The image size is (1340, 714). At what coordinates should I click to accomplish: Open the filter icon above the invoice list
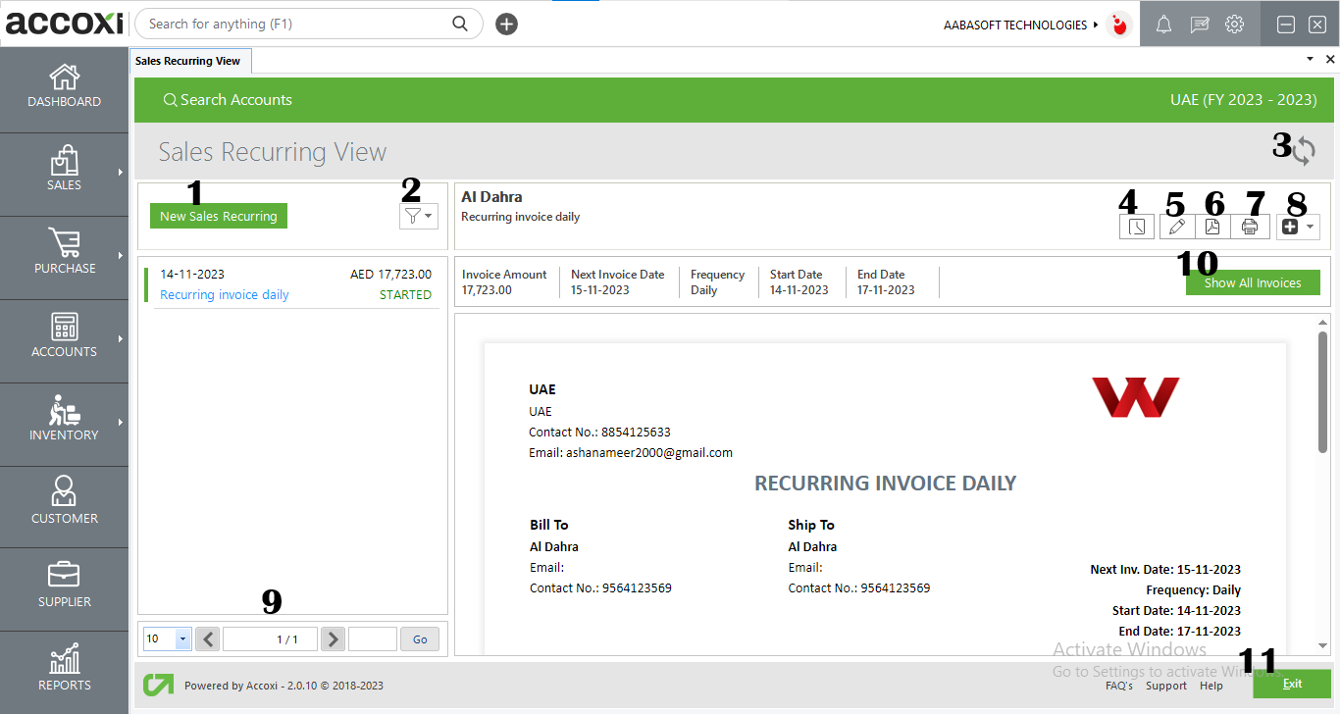(x=419, y=216)
